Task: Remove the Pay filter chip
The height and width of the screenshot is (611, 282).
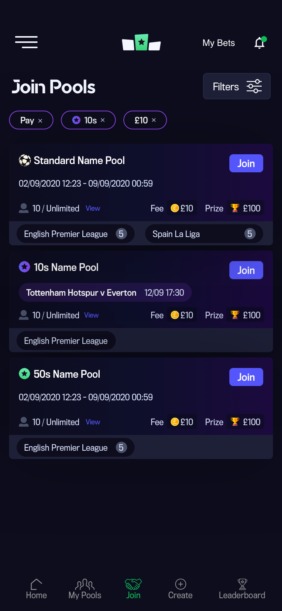Action: click(40, 120)
